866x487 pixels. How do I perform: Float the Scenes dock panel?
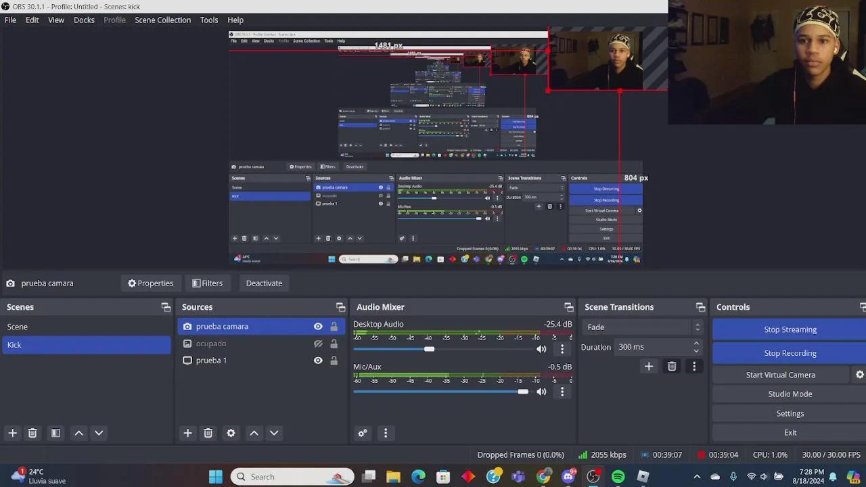coord(166,307)
